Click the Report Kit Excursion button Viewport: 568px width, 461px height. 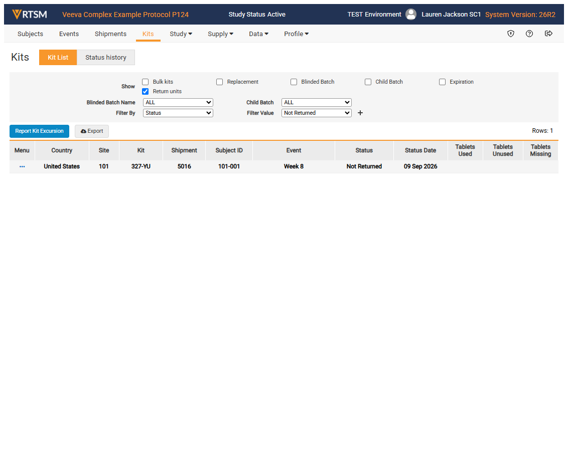(39, 131)
